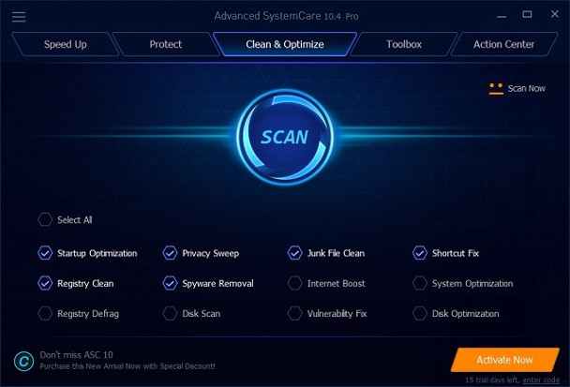Maximize the application window
Screen dimensions: 570x387
tap(527, 15)
